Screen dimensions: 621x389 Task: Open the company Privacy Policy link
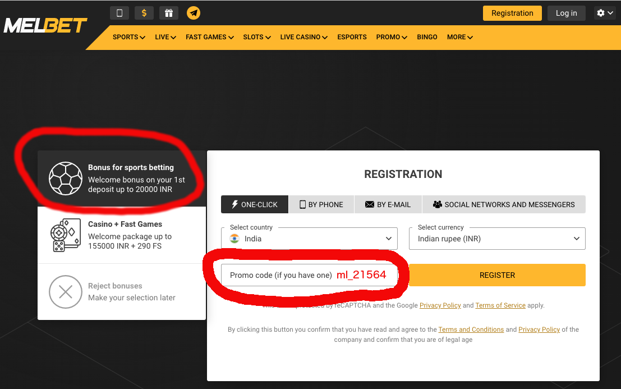pos(539,329)
